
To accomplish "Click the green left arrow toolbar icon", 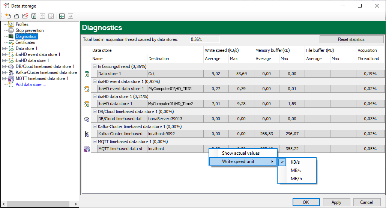I will 62,16.
